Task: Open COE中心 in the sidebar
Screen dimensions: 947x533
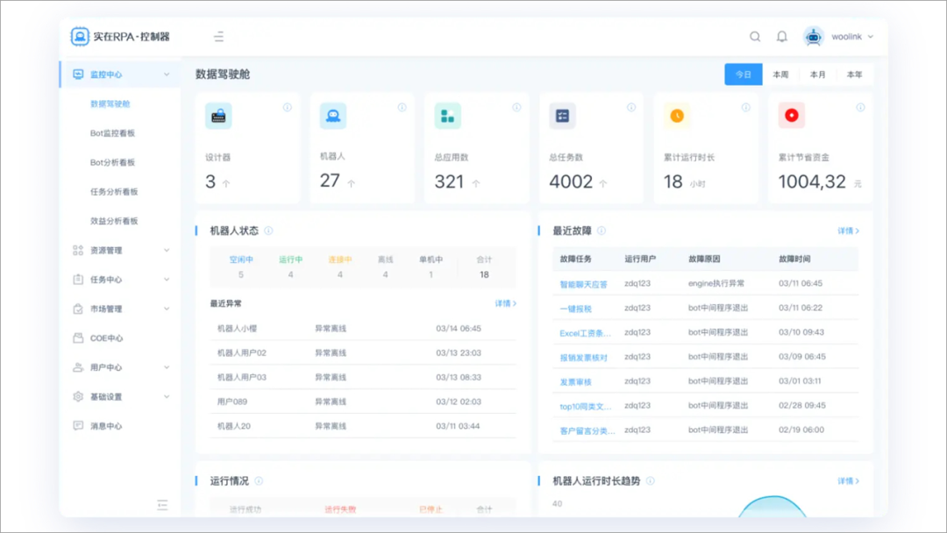Action: (x=106, y=338)
